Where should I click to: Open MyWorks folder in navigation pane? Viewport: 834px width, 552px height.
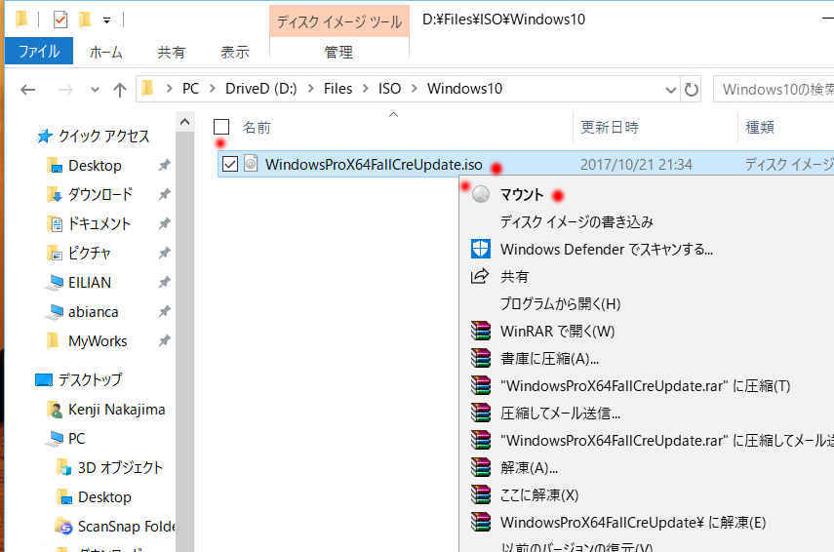(98, 341)
